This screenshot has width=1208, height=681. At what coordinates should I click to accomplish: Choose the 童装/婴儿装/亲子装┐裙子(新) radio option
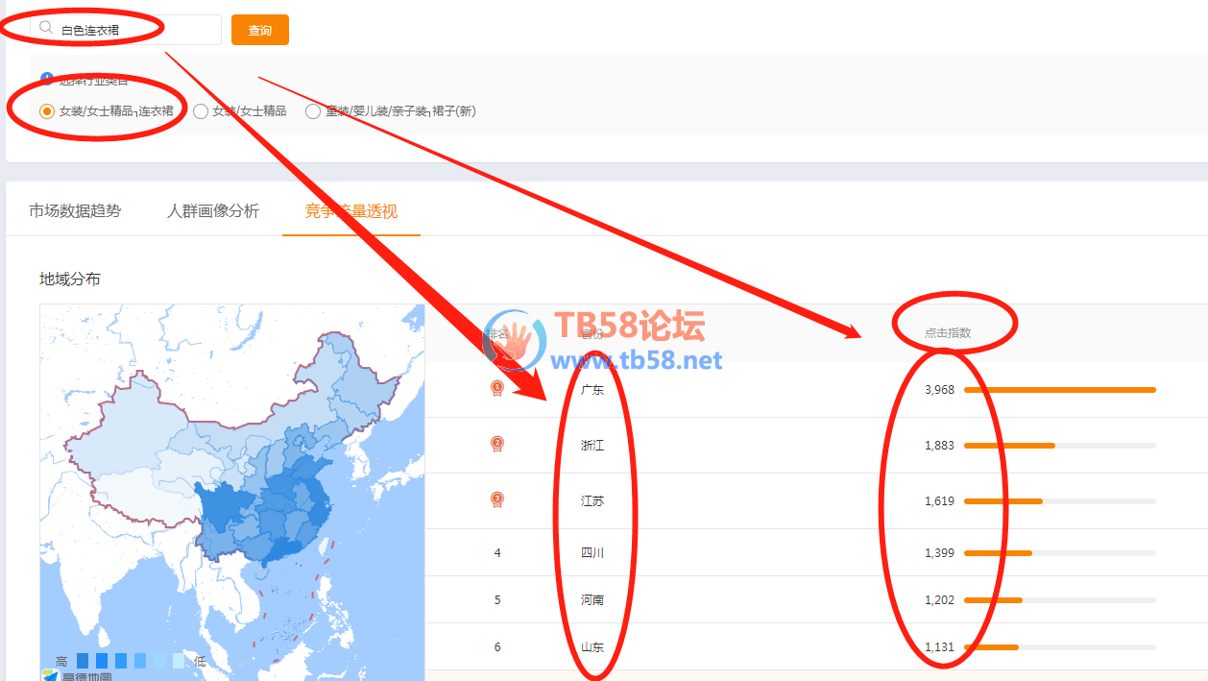pos(313,111)
